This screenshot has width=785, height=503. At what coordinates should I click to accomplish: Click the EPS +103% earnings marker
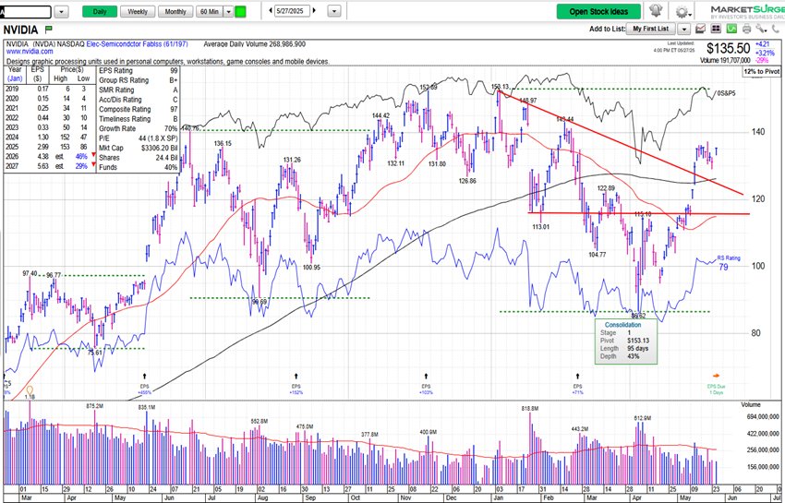pos(426,376)
